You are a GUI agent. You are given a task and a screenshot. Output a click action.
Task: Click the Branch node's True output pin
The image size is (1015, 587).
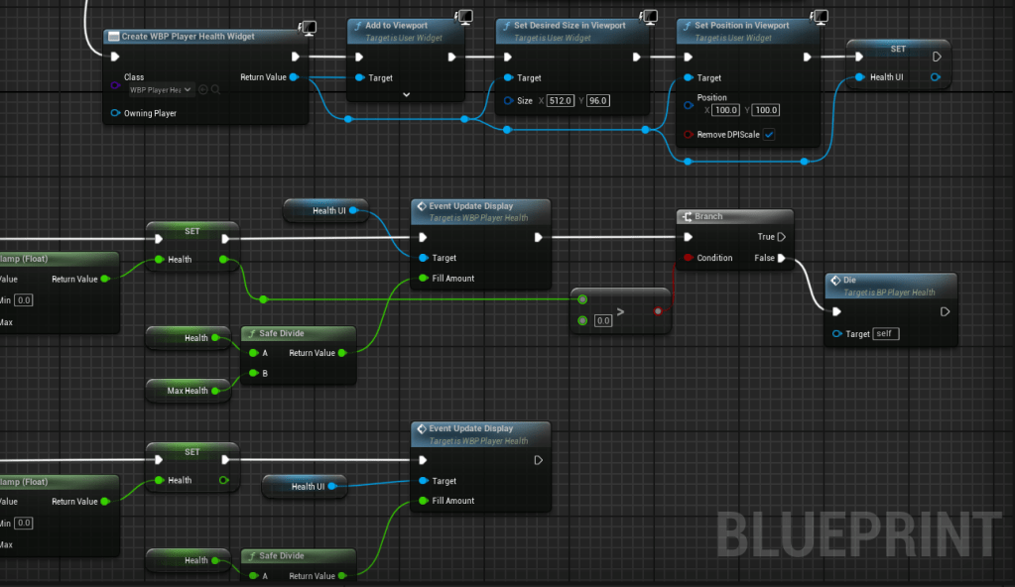pyautogui.click(x=782, y=237)
